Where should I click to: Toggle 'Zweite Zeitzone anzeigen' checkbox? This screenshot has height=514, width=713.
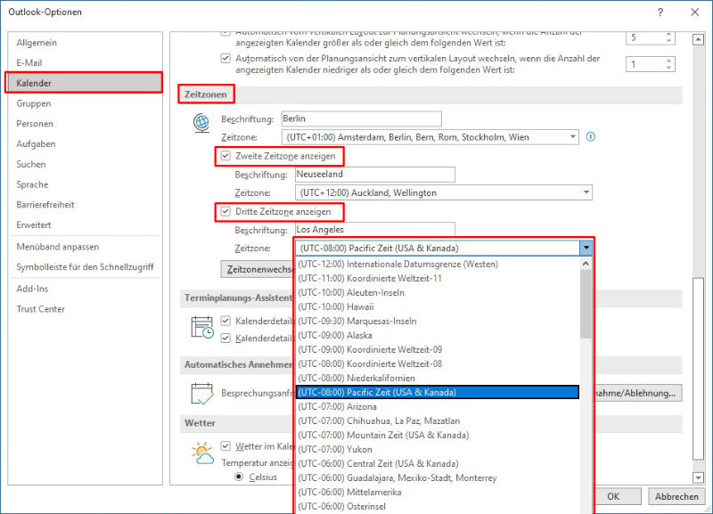(225, 156)
